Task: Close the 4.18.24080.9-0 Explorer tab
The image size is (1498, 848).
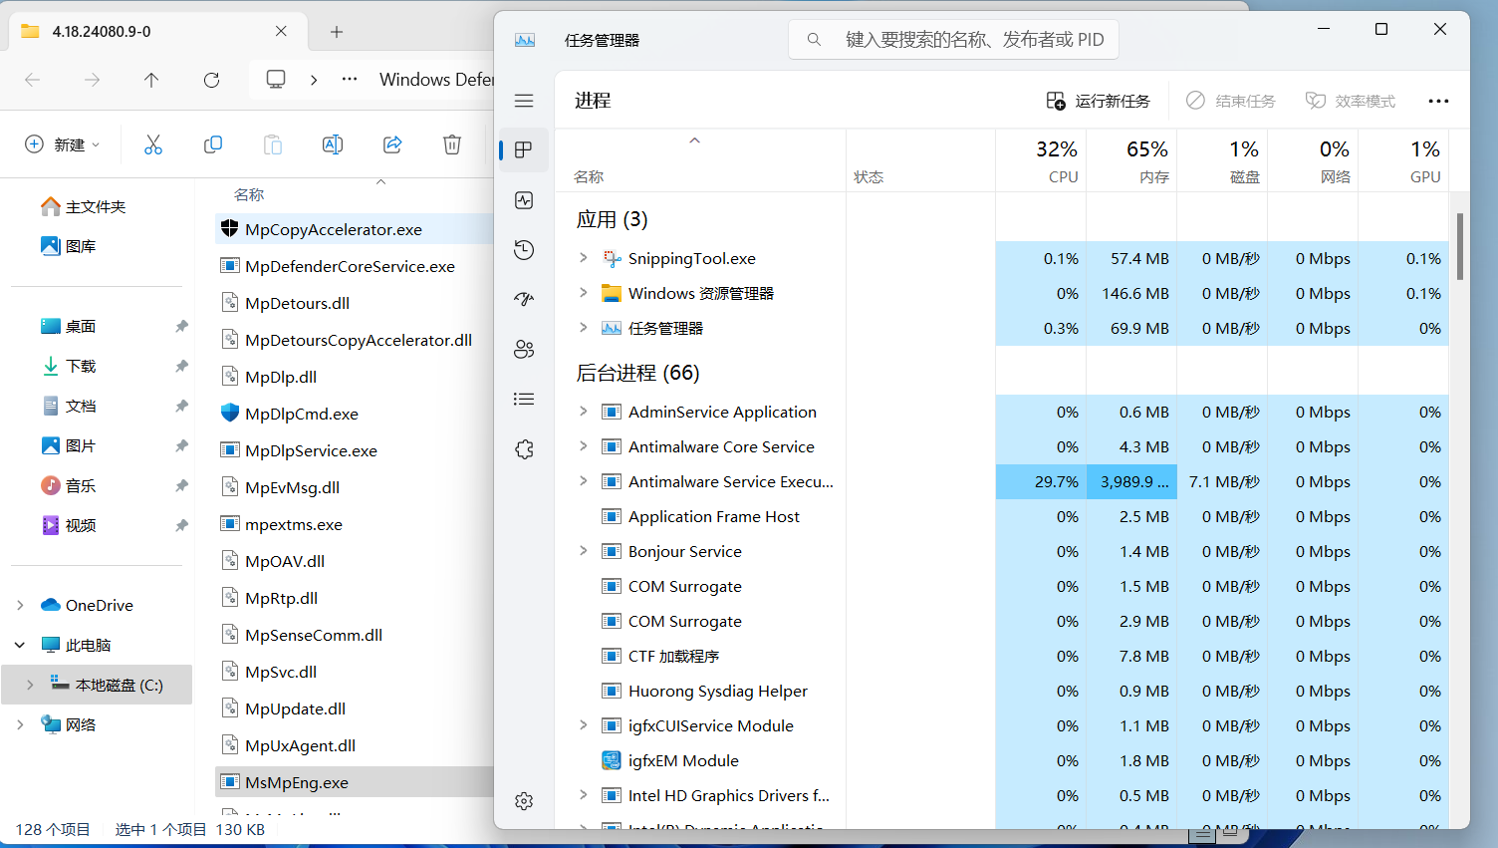Action: click(x=281, y=31)
